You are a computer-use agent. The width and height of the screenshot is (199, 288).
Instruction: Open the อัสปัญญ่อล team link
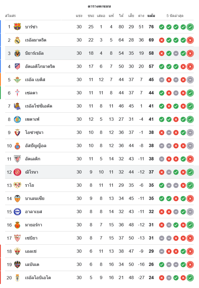(36, 146)
